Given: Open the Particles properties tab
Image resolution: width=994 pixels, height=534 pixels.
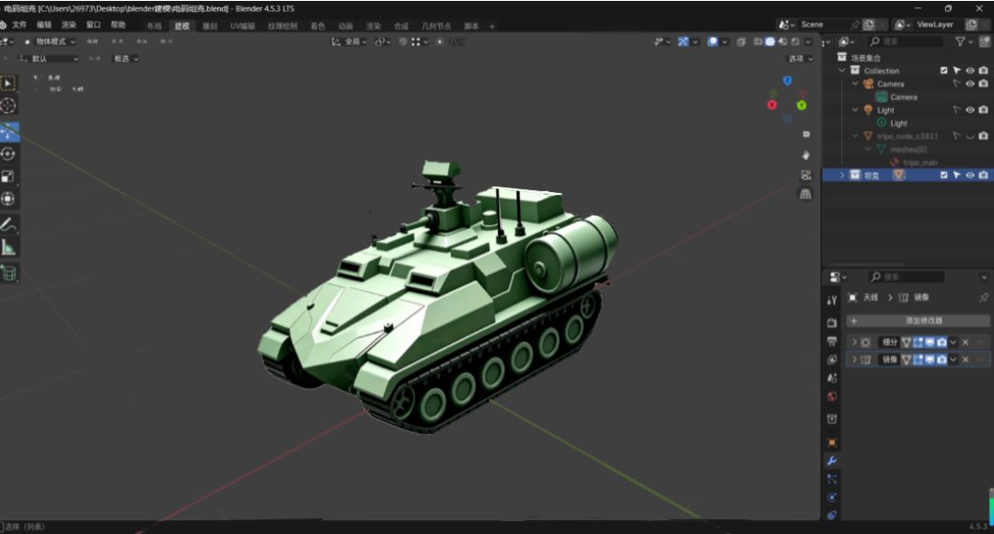Looking at the screenshot, I should (x=832, y=479).
